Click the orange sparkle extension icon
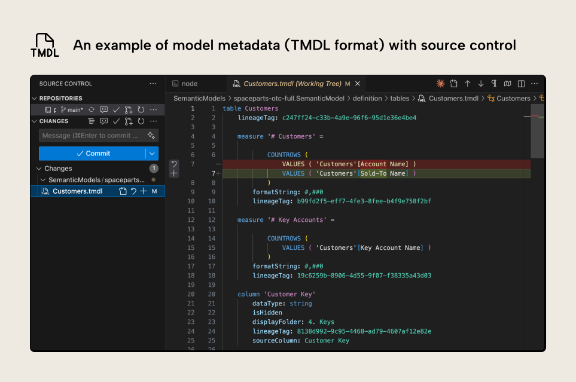The image size is (576, 382). 440,84
